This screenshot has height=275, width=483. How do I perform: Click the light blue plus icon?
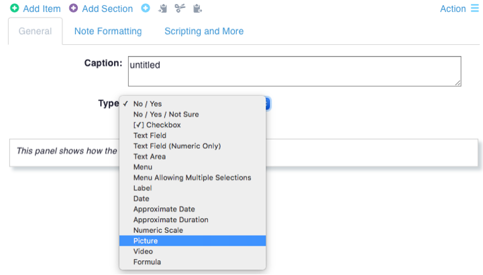pyautogui.click(x=146, y=9)
